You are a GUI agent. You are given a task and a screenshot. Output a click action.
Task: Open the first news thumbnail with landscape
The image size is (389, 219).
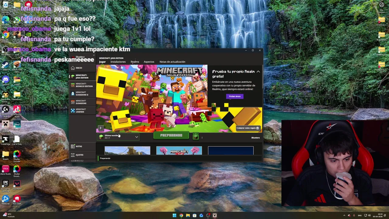pos(127,151)
